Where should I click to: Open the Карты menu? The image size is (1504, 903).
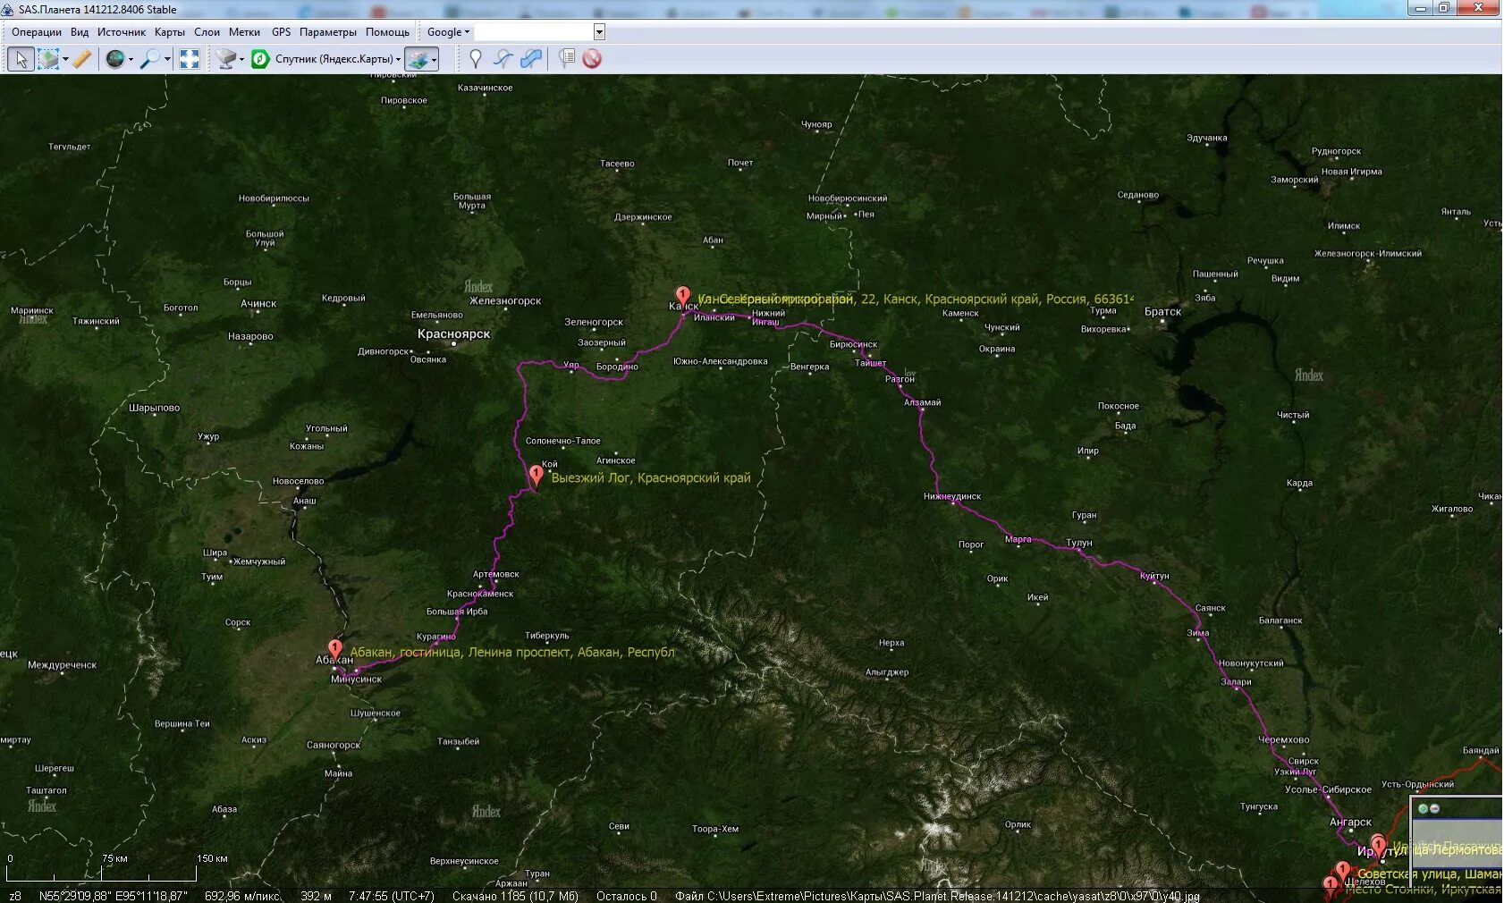click(x=170, y=32)
